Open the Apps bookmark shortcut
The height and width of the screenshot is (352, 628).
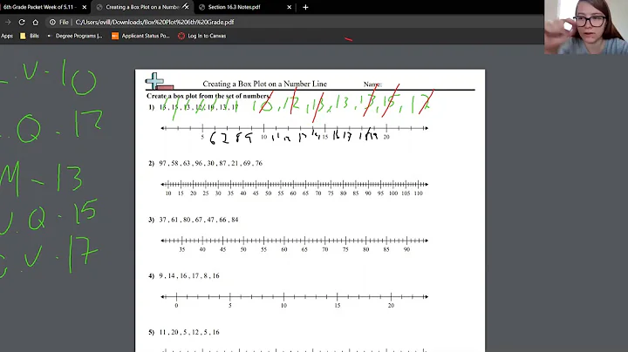pyautogui.click(x=7, y=36)
